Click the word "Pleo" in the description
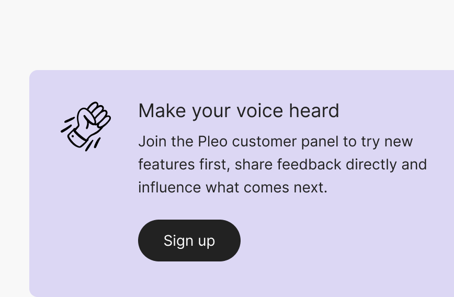 pyautogui.click(x=212, y=142)
